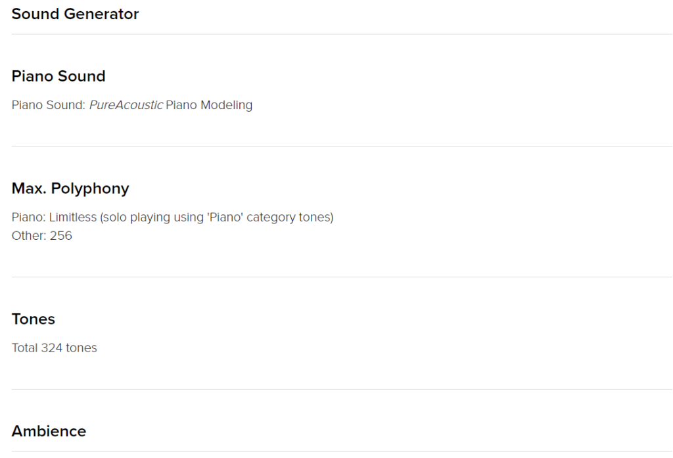Image resolution: width=673 pixels, height=458 pixels.
Task: Click the 'Piano:' label under Max. Polyphony
Action: pyautogui.click(x=29, y=218)
